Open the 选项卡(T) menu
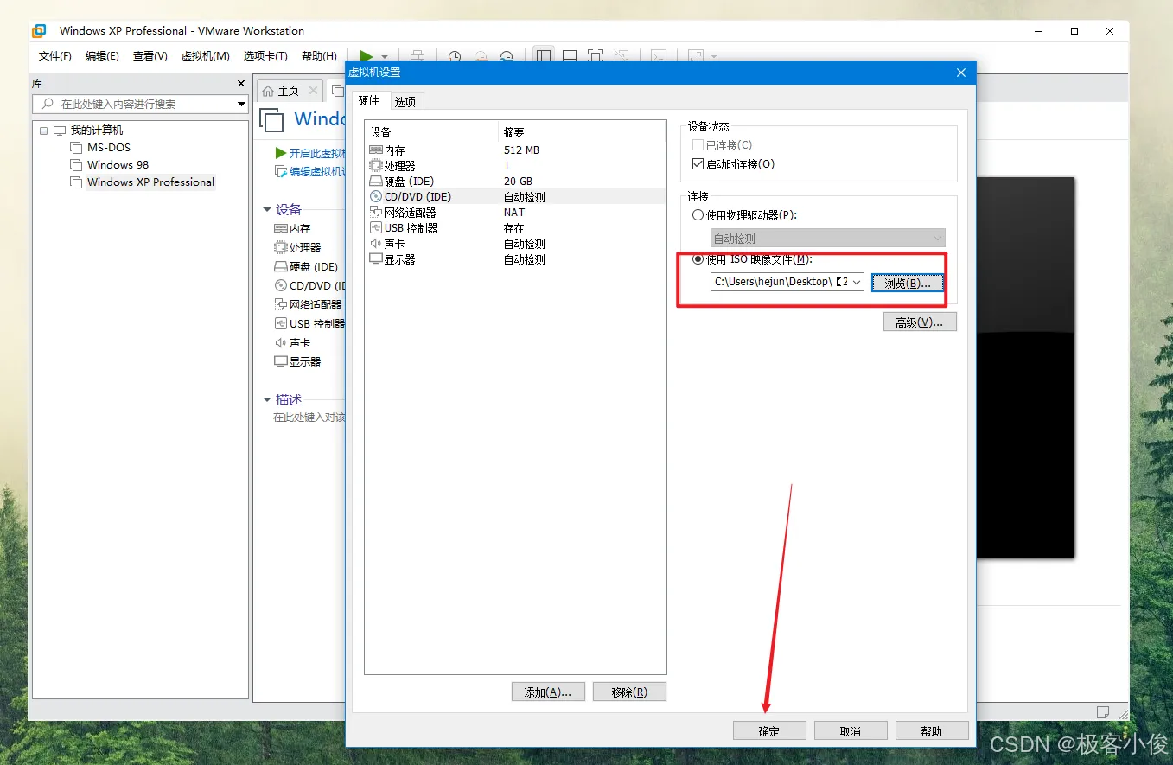This screenshot has width=1173, height=765. click(x=265, y=56)
